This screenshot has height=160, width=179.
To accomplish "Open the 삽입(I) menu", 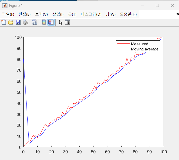I will 58,14.
